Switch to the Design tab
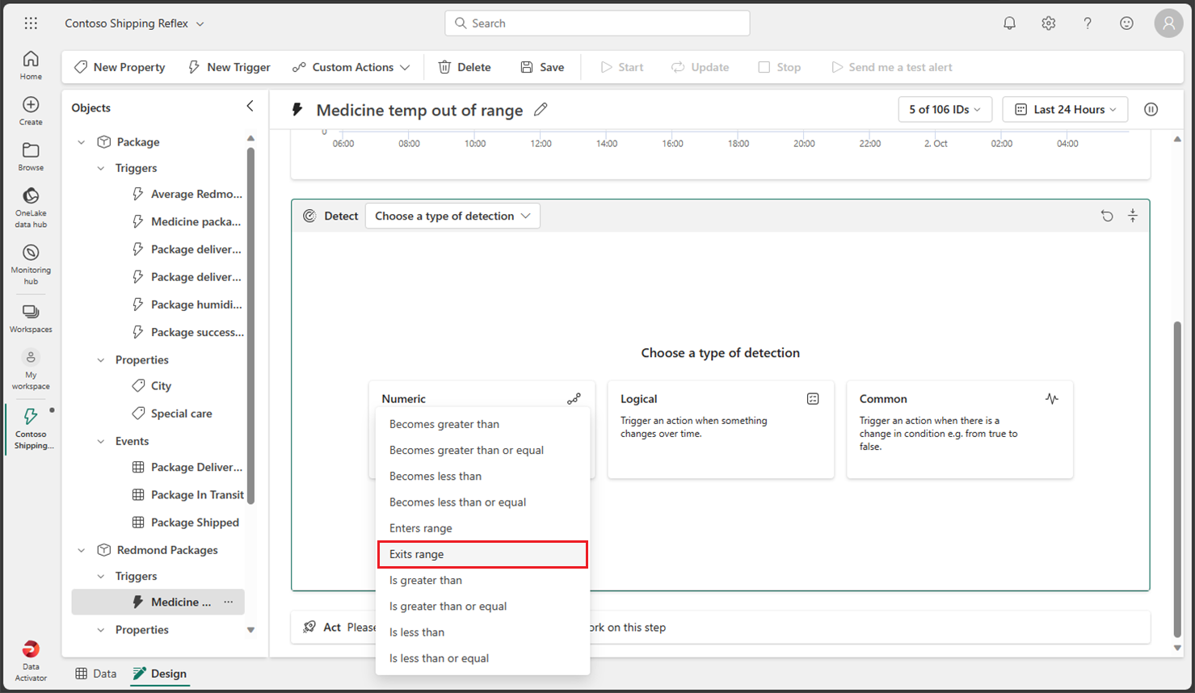Viewport: 1195px width, 693px height. 160,674
